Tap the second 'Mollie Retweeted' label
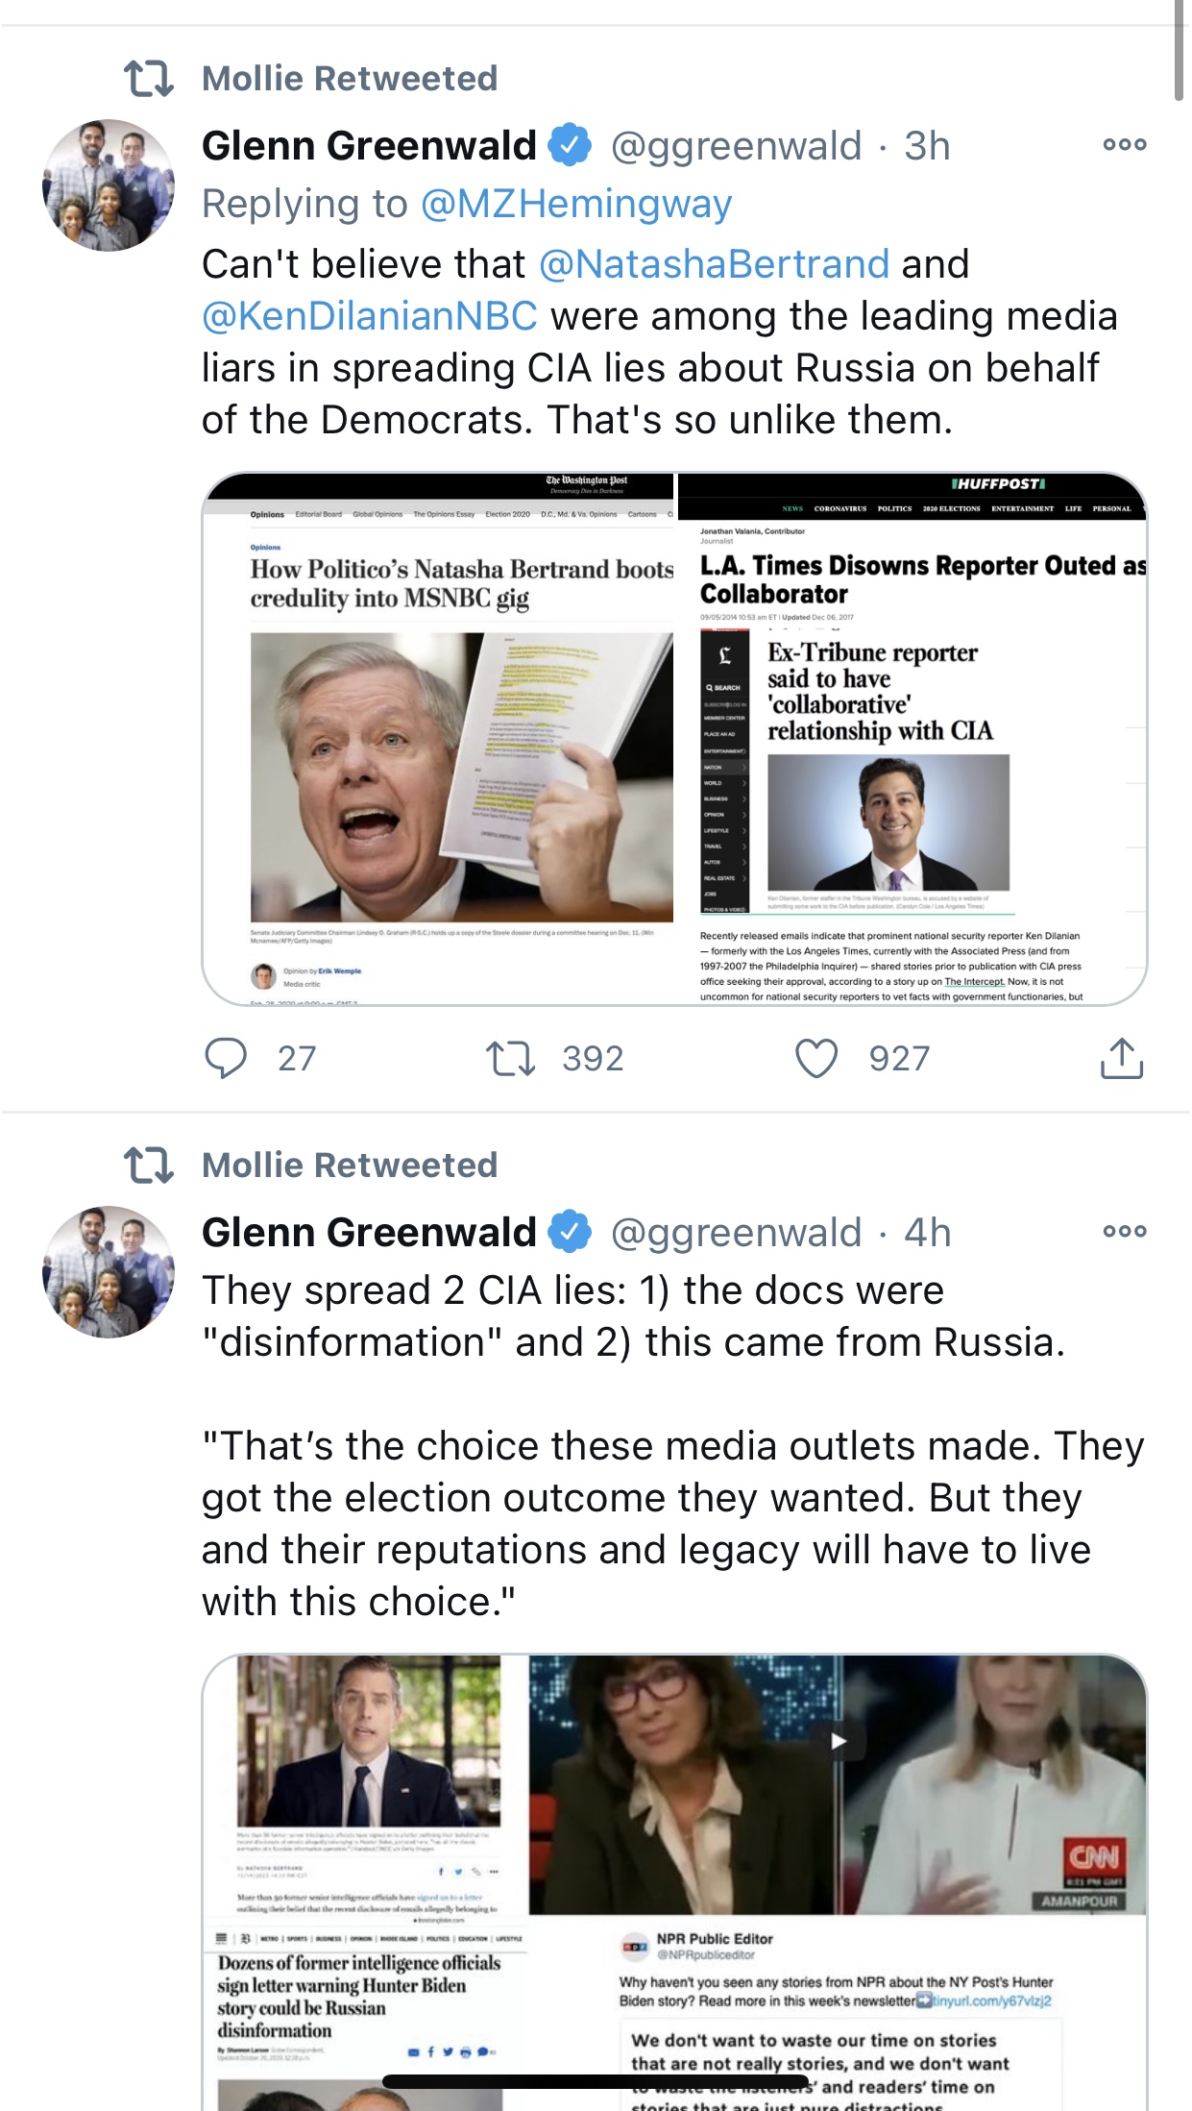This screenshot has width=1192, height=2111. (350, 1166)
